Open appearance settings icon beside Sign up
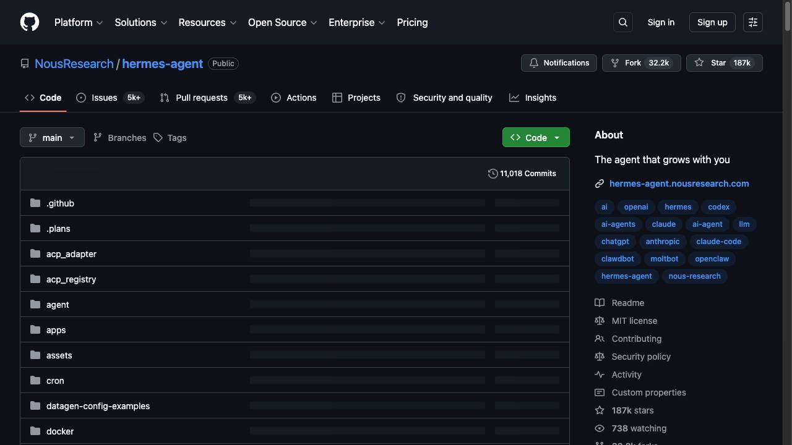The height and width of the screenshot is (445, 792). pos(753,22)
